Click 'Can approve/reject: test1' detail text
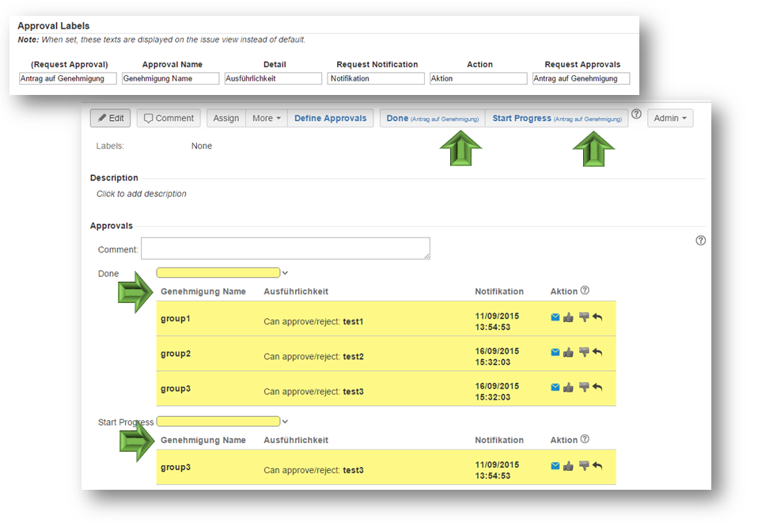 coord(314,321)
